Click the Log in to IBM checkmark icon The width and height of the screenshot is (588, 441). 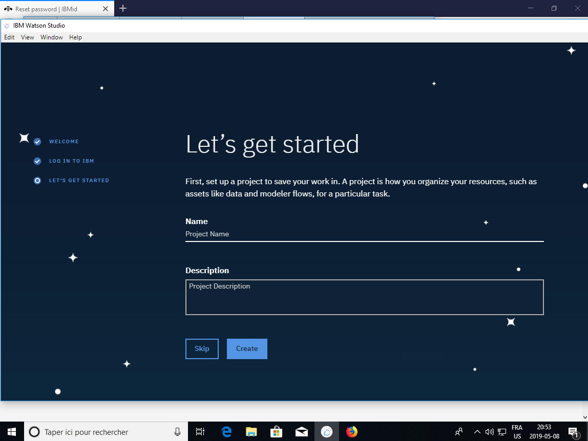click(x=37, y=161)
